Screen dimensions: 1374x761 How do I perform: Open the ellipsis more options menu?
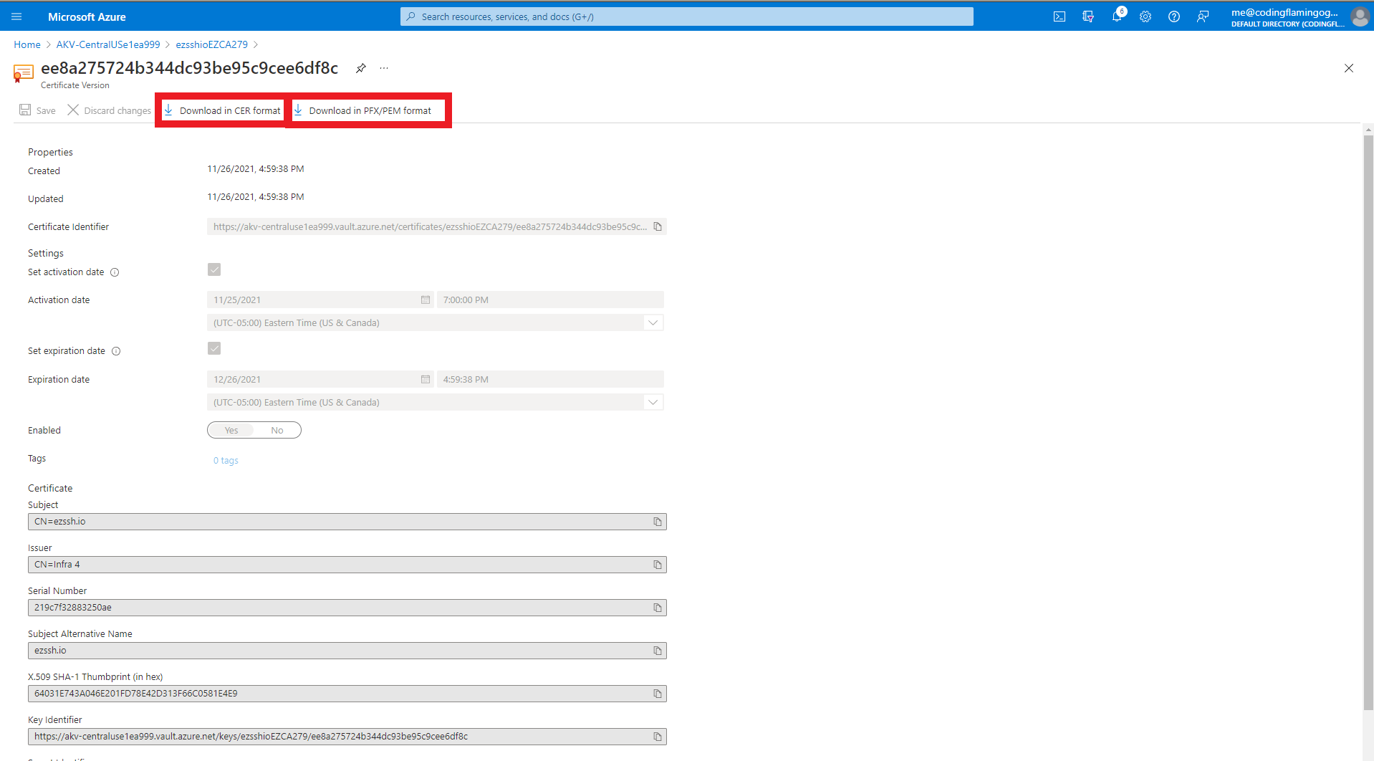[384, 68]
